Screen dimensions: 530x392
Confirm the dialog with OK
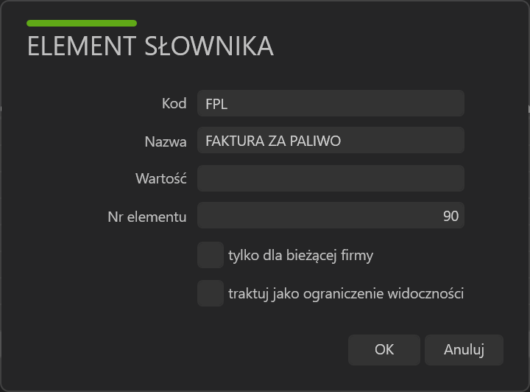384,350
